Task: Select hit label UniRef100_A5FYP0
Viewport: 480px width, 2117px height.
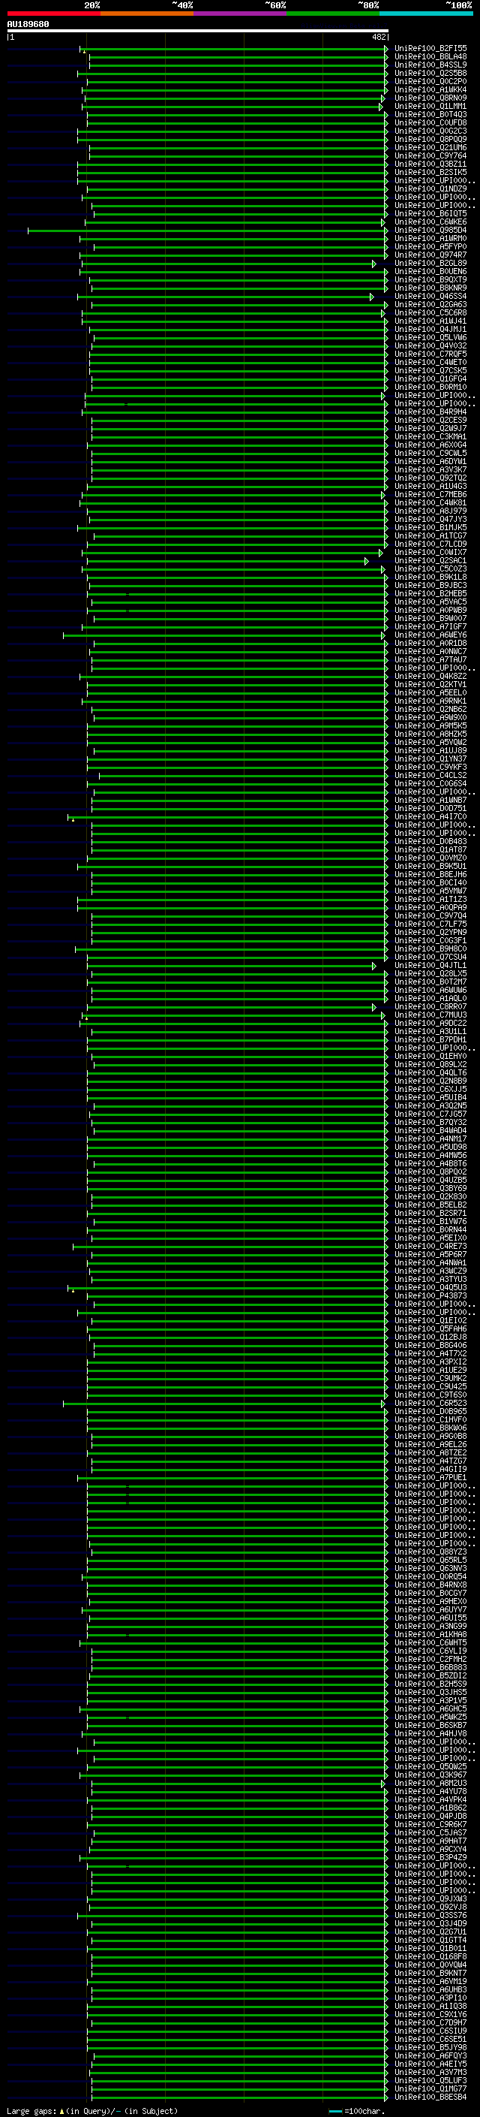Action: pos(430,246)
